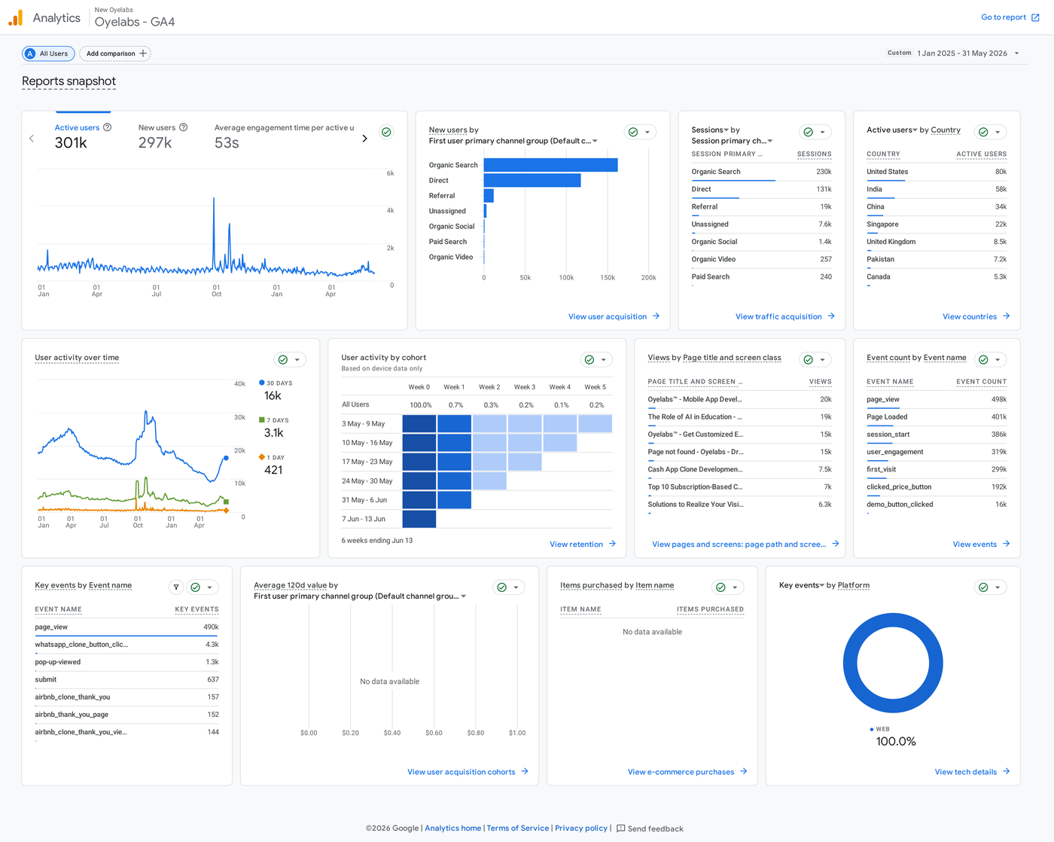
Task: Click View traffic acquisition link
Action: click(x=785, y=316)
